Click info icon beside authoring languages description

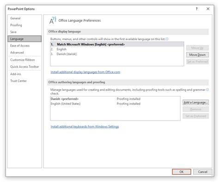[207, 89]
